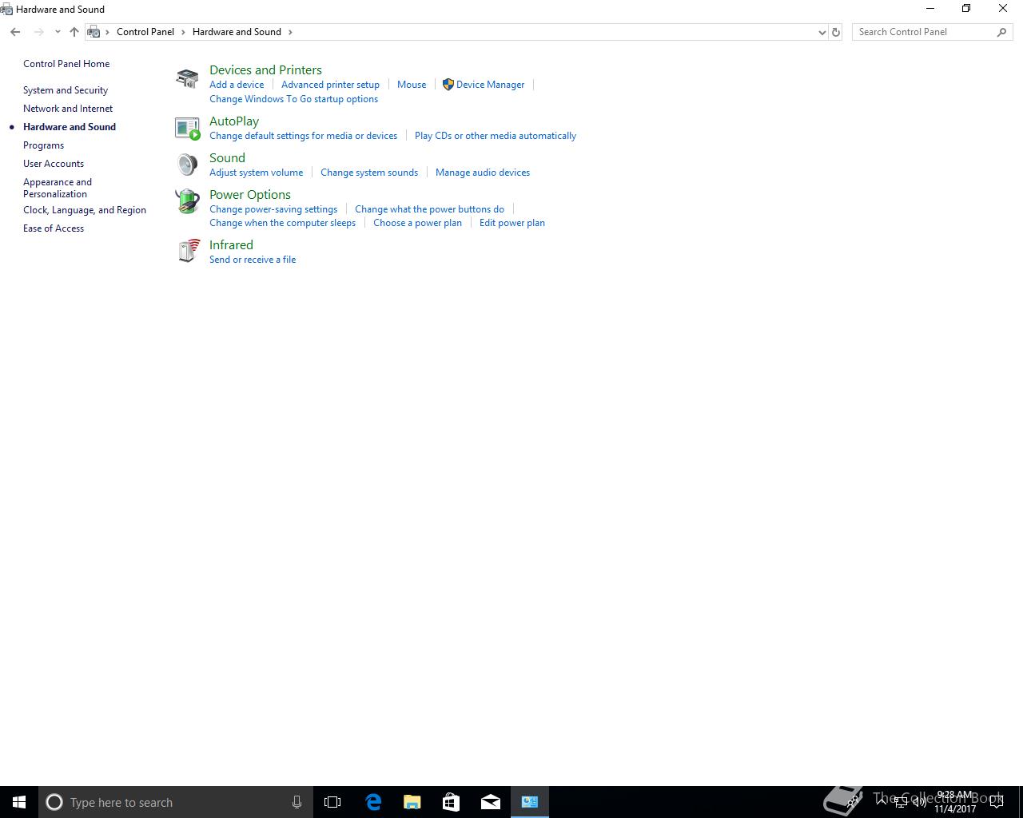1023x818 pixels.
Task: Go back with the back arrow
Action: [15, 32]
